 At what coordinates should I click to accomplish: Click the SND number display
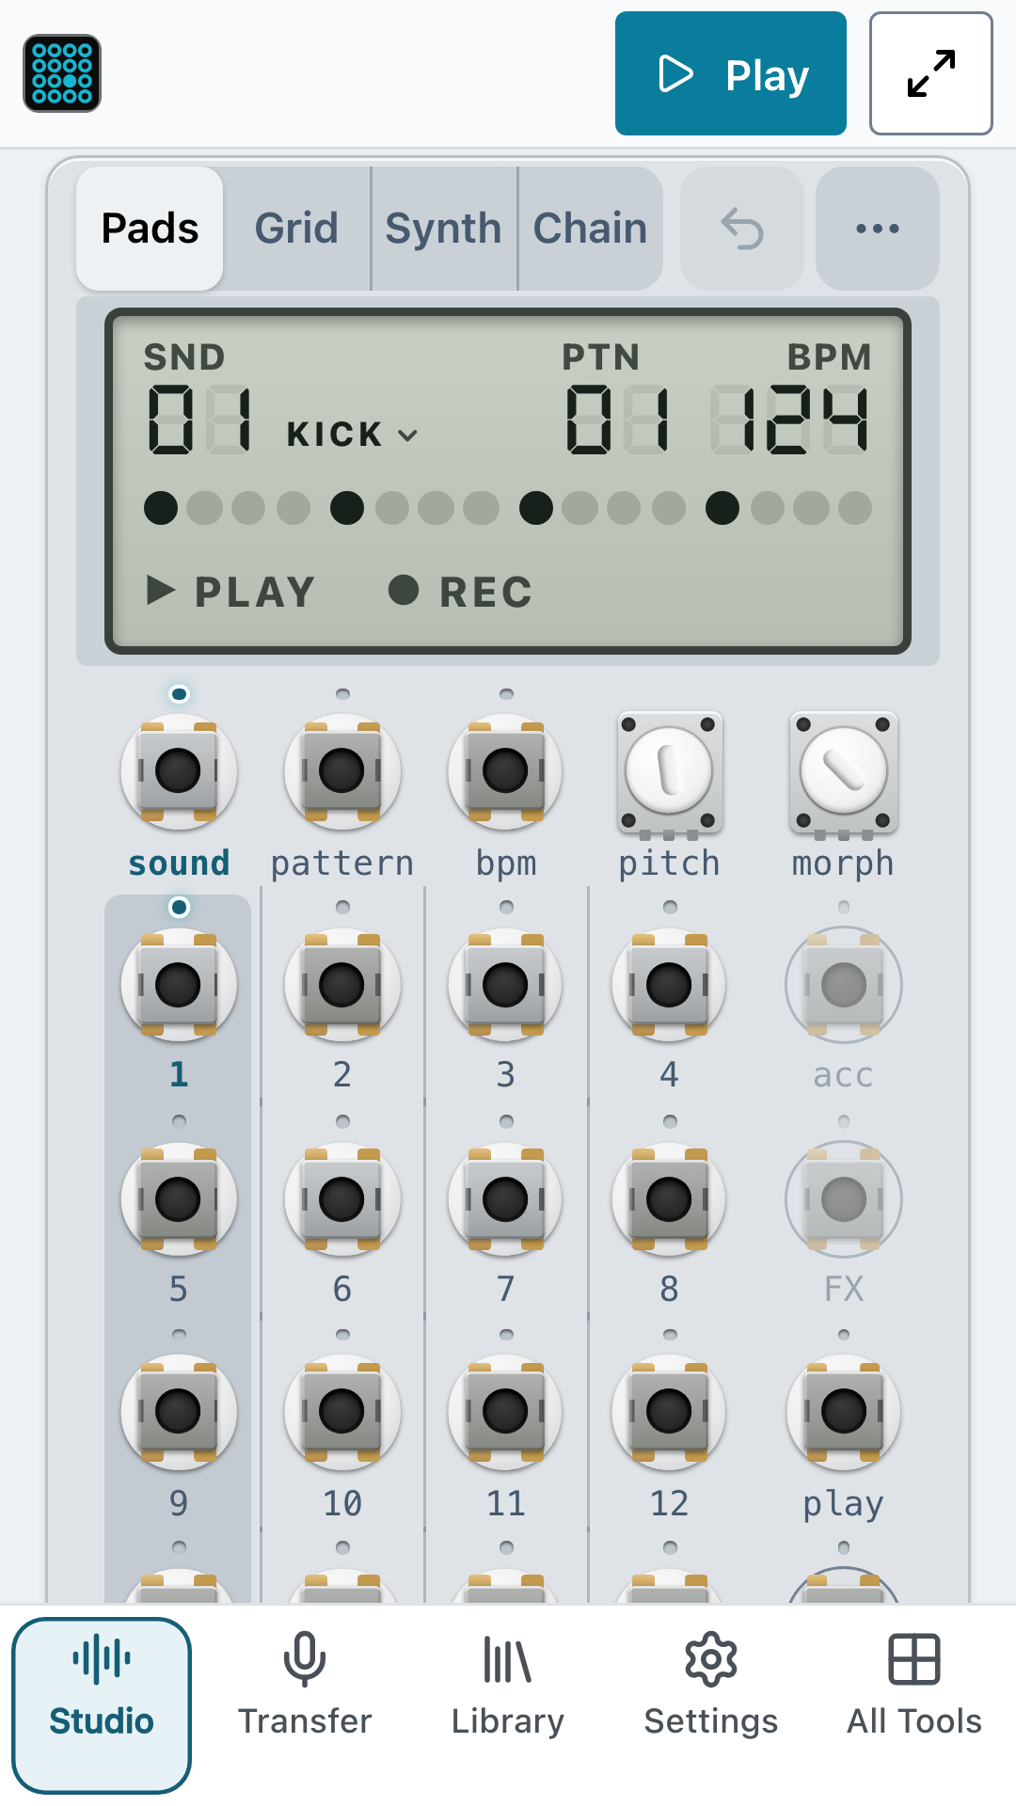[x=200, y=420]
